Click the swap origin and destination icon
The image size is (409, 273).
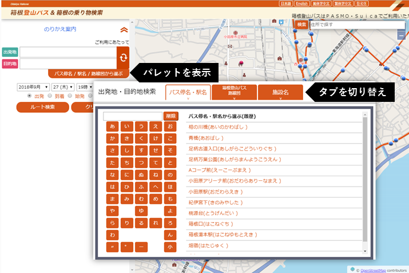[x=122, y=58]
